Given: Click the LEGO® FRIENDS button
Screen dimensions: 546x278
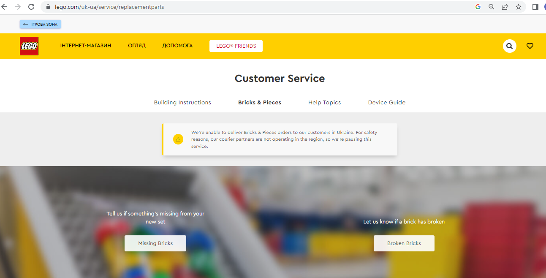Looking at the screenshot, I should coord(236,46).
